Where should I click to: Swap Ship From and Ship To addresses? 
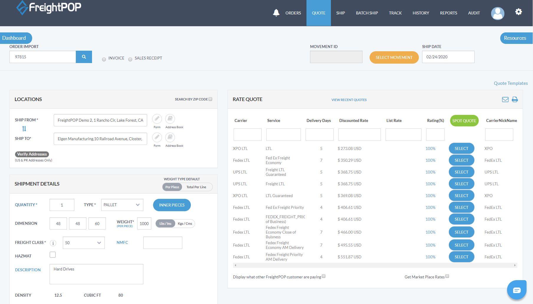coord(24,129)
